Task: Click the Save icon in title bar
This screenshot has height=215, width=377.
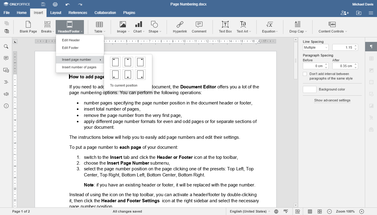Action: (x=43, y=4)
